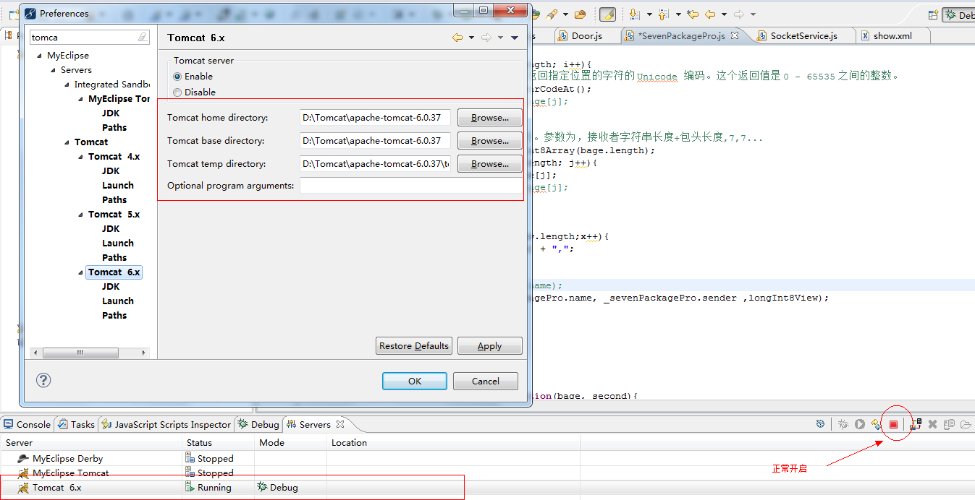
Task: Click the gray bug debug-server icon in Servers toolbar
Action: pos(843,425)
